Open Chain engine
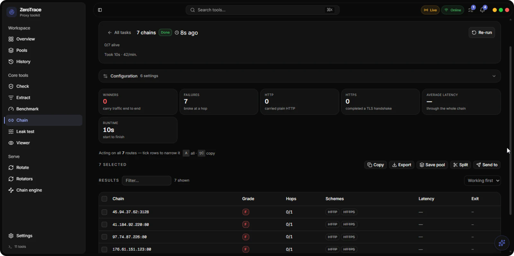This screenshot has width=514, height=256. pos(43,190)
